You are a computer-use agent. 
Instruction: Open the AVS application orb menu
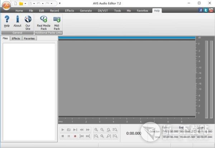pos(6,5)
